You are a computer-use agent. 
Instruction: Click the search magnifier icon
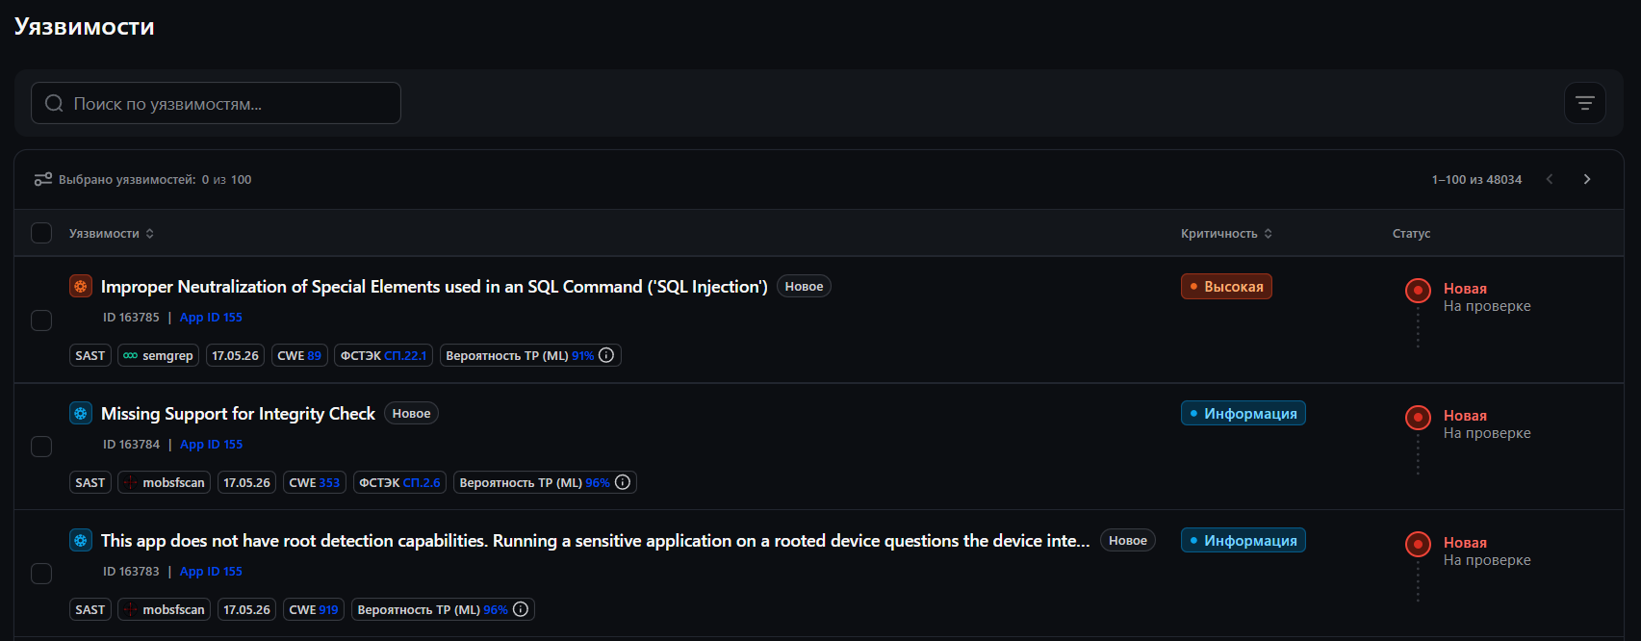[54, 103]
